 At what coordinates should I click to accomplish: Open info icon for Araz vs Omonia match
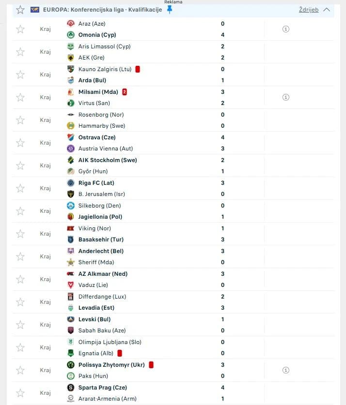tap(286, 29)
